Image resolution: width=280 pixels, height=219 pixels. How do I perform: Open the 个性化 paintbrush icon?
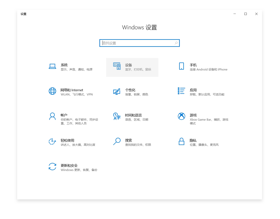point(117,91)
